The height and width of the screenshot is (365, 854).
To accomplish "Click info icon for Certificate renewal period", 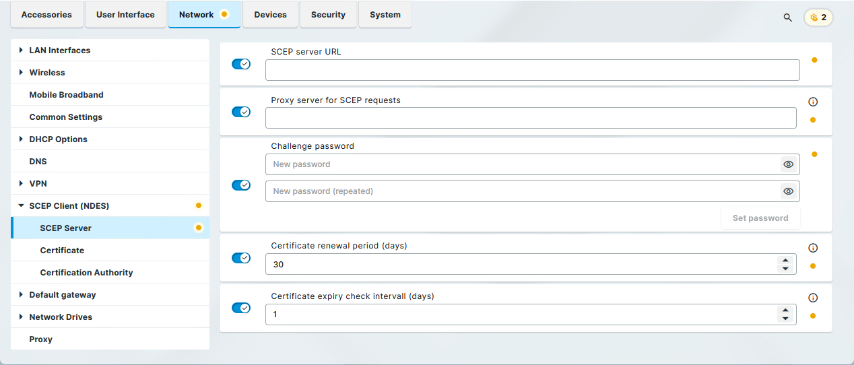I will [812, 248].
